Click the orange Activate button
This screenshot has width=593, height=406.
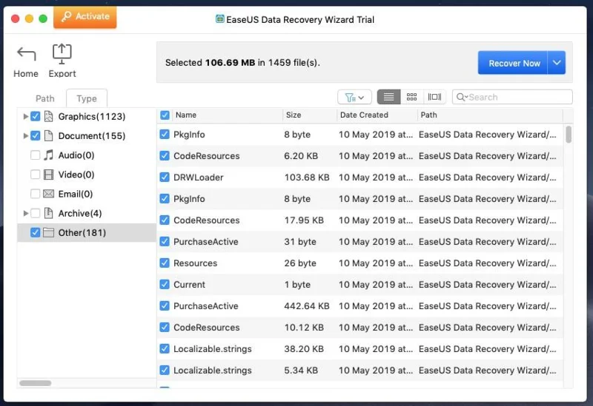[x=85, y=16]
